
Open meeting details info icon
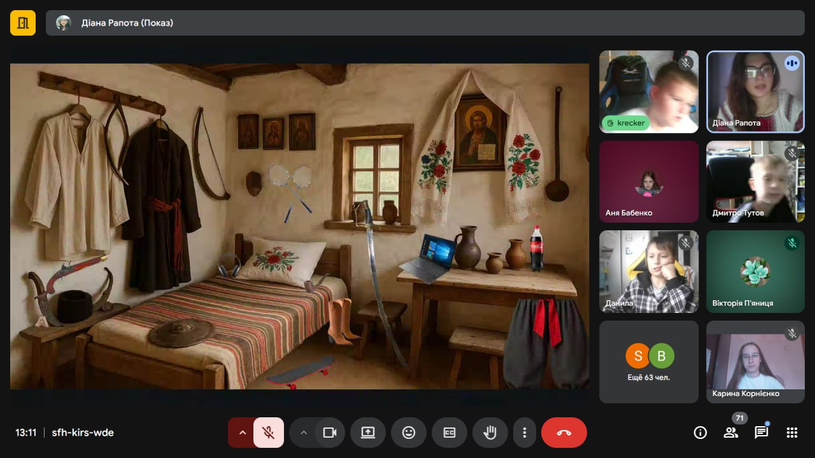700,433
